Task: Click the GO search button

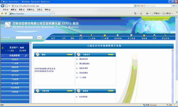Action: [39, 37]
